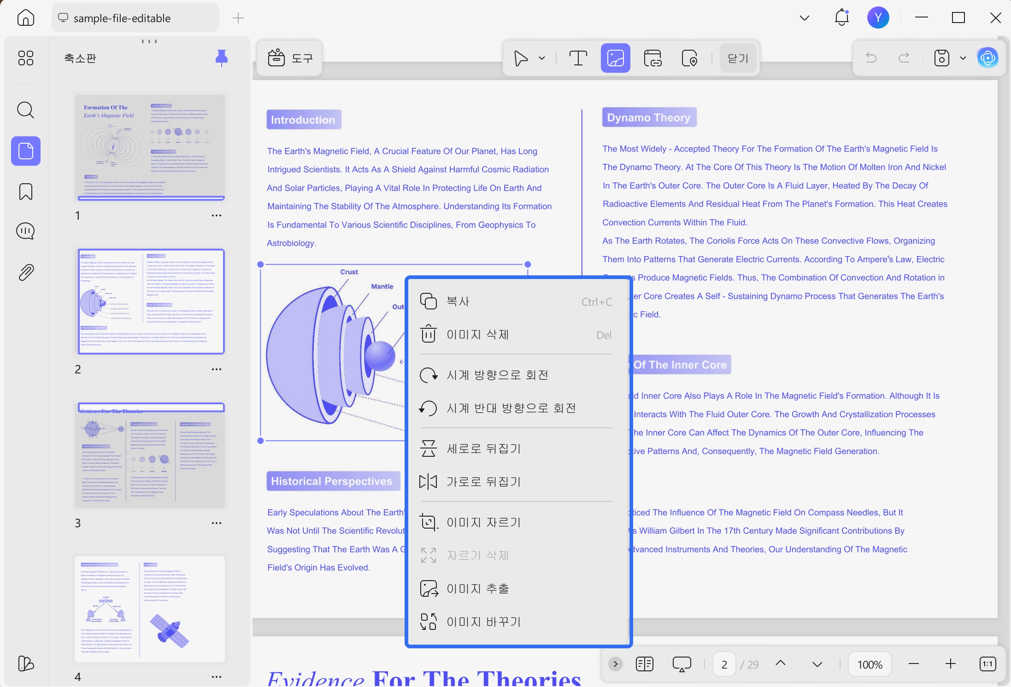The height and width of the screenshot is (687, 1011).
Task: Select the text editing tool
Action: tap(578, 58)
